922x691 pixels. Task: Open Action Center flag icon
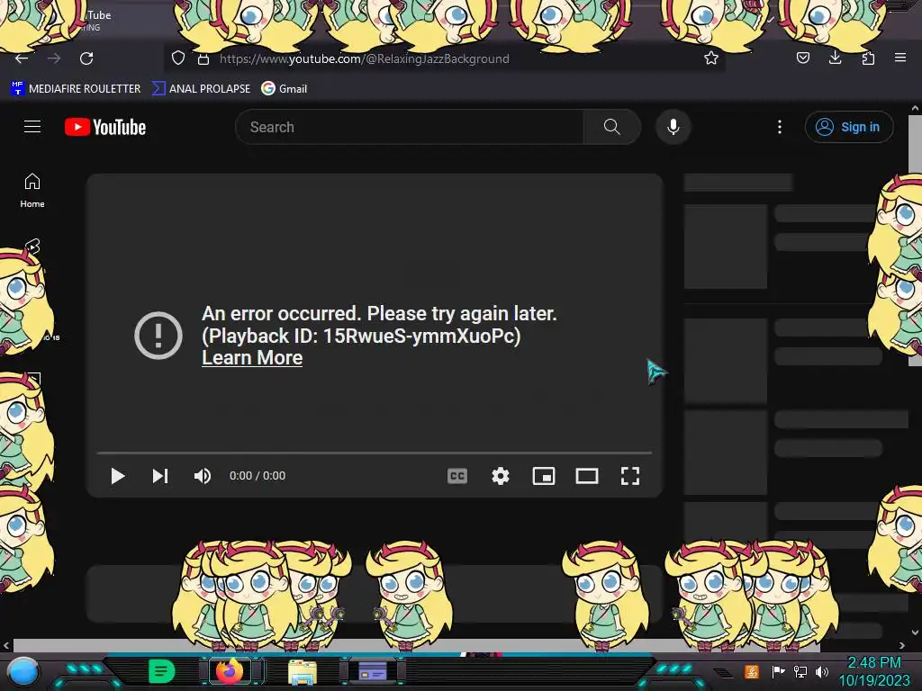click(778, 671)
